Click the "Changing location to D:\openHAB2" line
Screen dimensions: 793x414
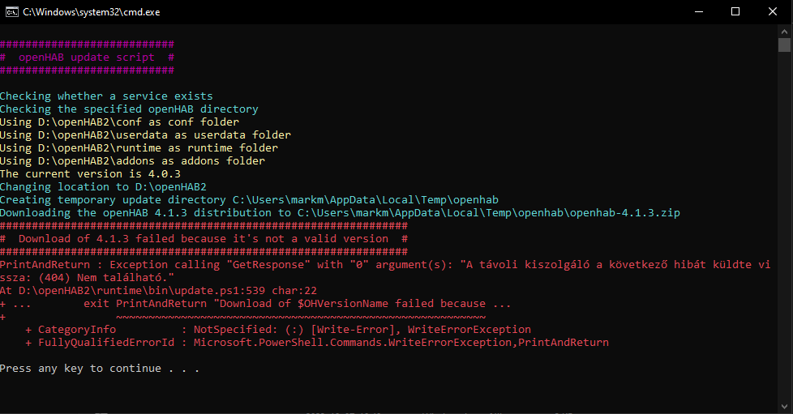tap(103, 187)
